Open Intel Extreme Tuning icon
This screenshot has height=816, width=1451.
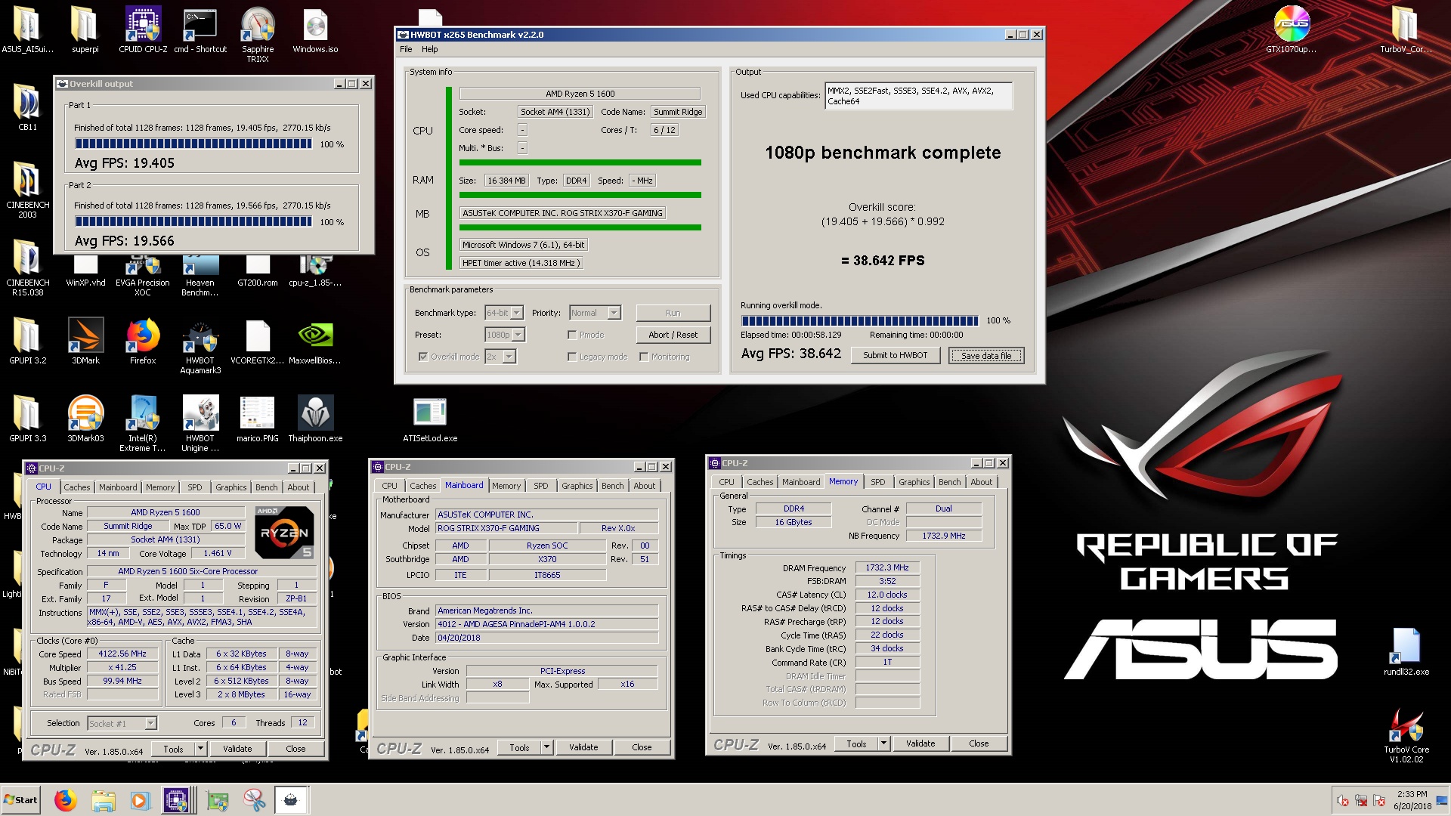point(143,423)
